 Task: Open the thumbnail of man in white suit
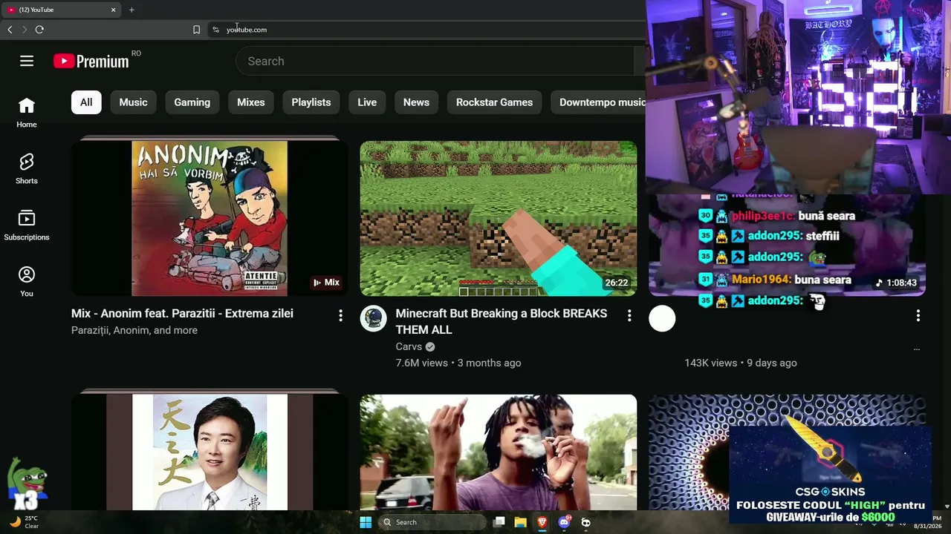(210, 452)
